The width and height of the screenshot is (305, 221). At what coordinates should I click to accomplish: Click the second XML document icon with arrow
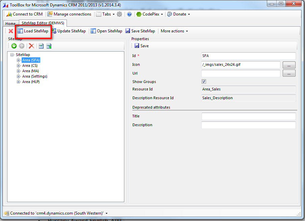click(x=49, y=46)
